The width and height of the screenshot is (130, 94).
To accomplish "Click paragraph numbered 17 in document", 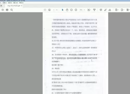I will pyautogui.click(x=74, y=49).
